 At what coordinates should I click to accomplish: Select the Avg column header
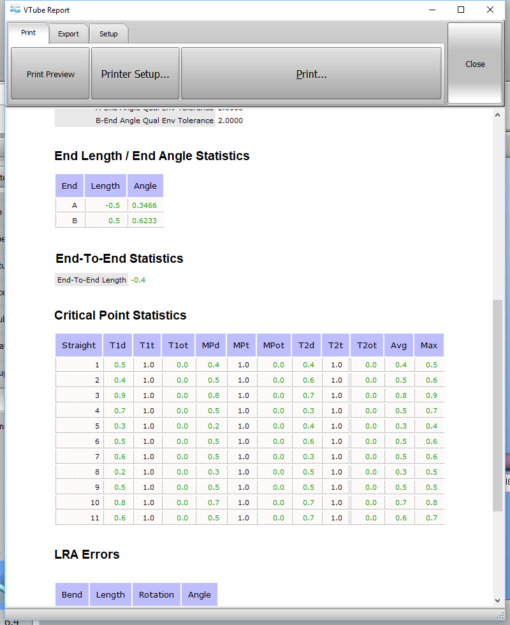(398, 346)
